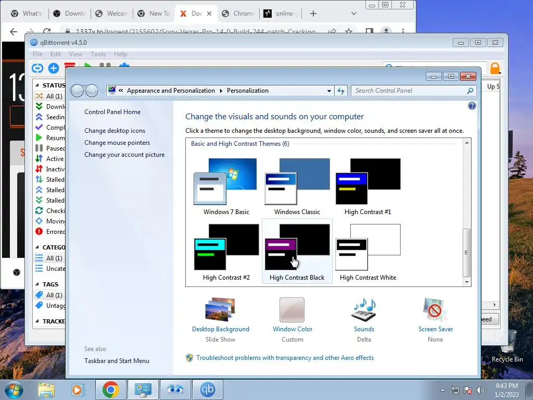This screenshot has height=400, width=533.
Task: Collapse the qBittorrent CATEGORIES section
Action: tap(37, 247)
